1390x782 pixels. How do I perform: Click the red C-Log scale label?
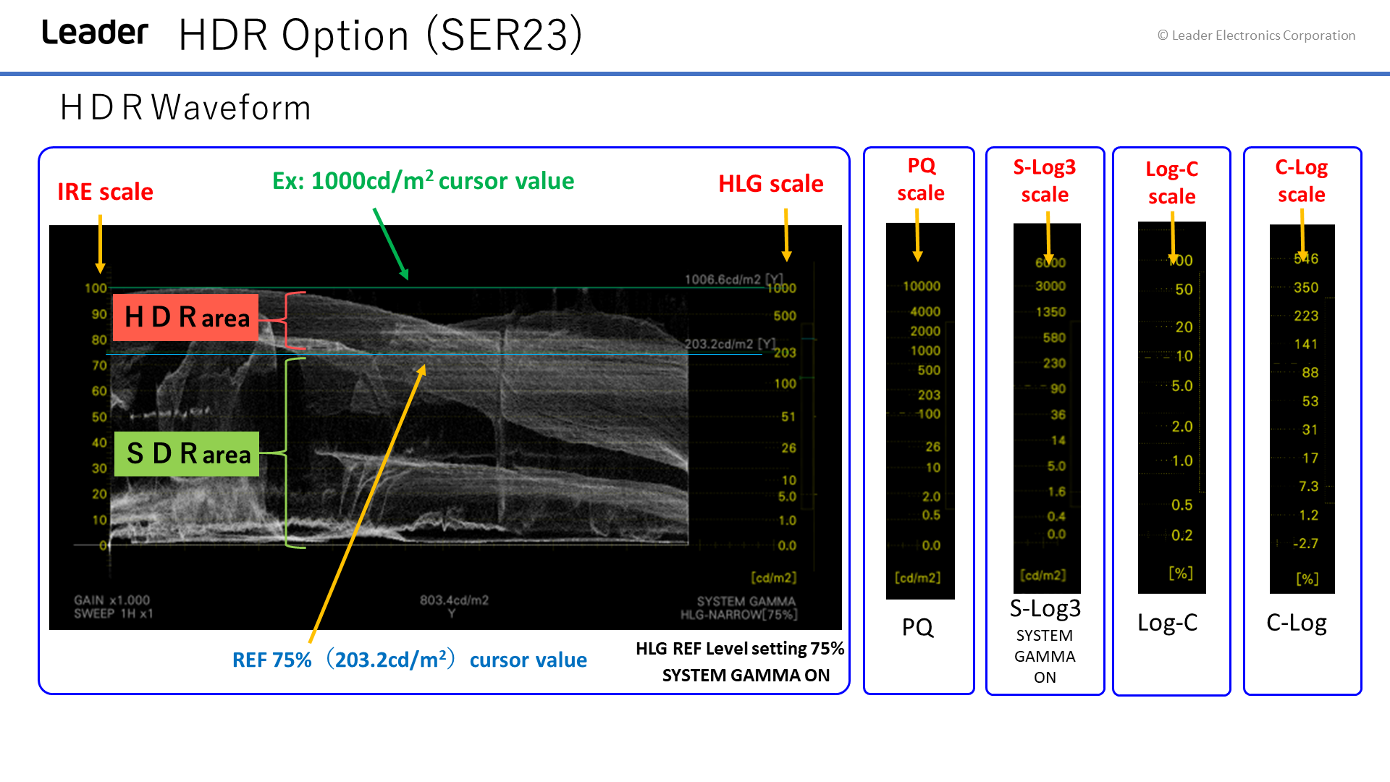(1301, 181)
